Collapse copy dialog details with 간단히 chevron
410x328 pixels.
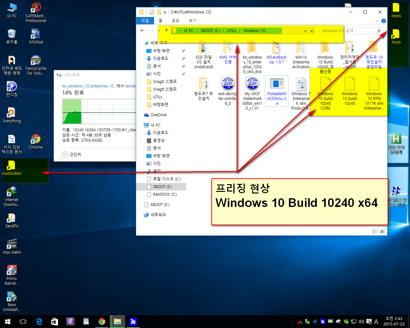point(65,154)
